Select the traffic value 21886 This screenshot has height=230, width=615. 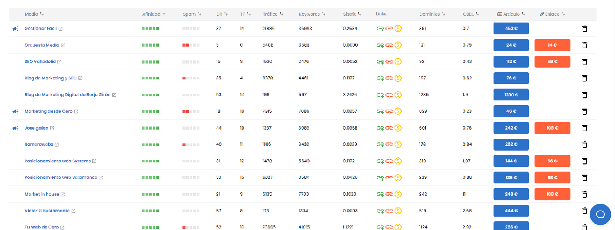click(x=270, y=29)
